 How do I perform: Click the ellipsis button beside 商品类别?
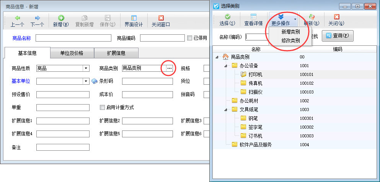coord(170,68)
